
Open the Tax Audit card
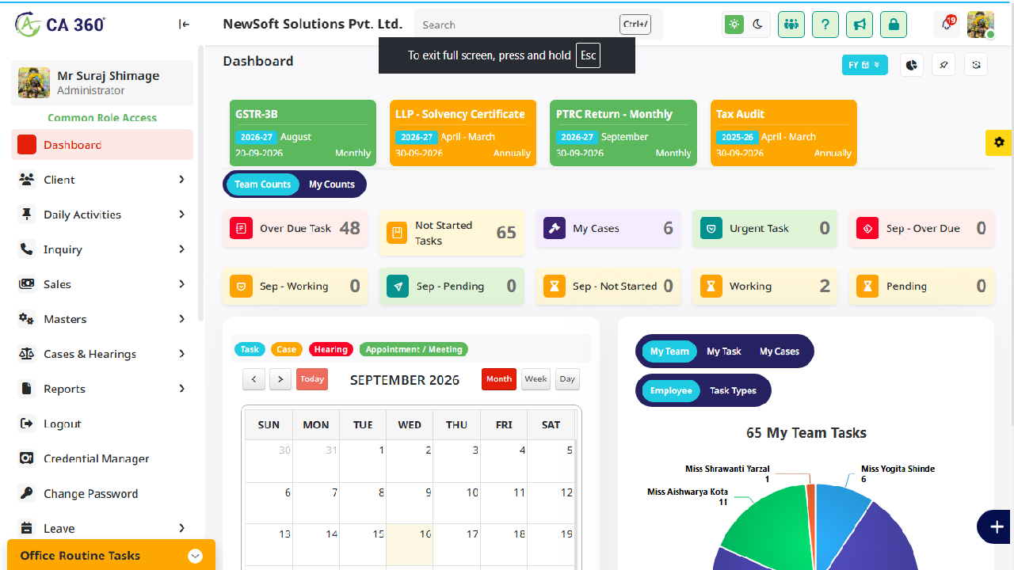pyautogui.click(x=783, y=133)
